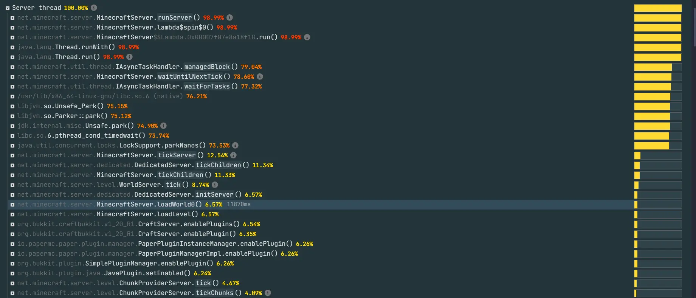Expand highlighted MinecraftServer.loadWorld0() node
Viewport: 696px width, 298px height.
(x=12, y=205)
